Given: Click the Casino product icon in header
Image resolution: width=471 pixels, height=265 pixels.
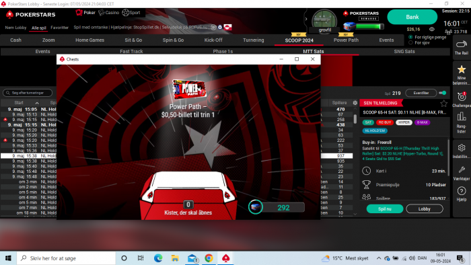Looking at the screenshot, I should coord(102,12).
